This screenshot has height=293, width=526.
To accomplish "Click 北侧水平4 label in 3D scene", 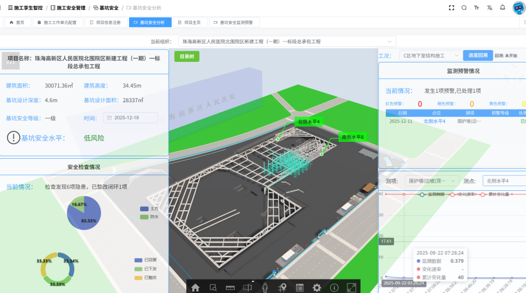I will [309, 121].
